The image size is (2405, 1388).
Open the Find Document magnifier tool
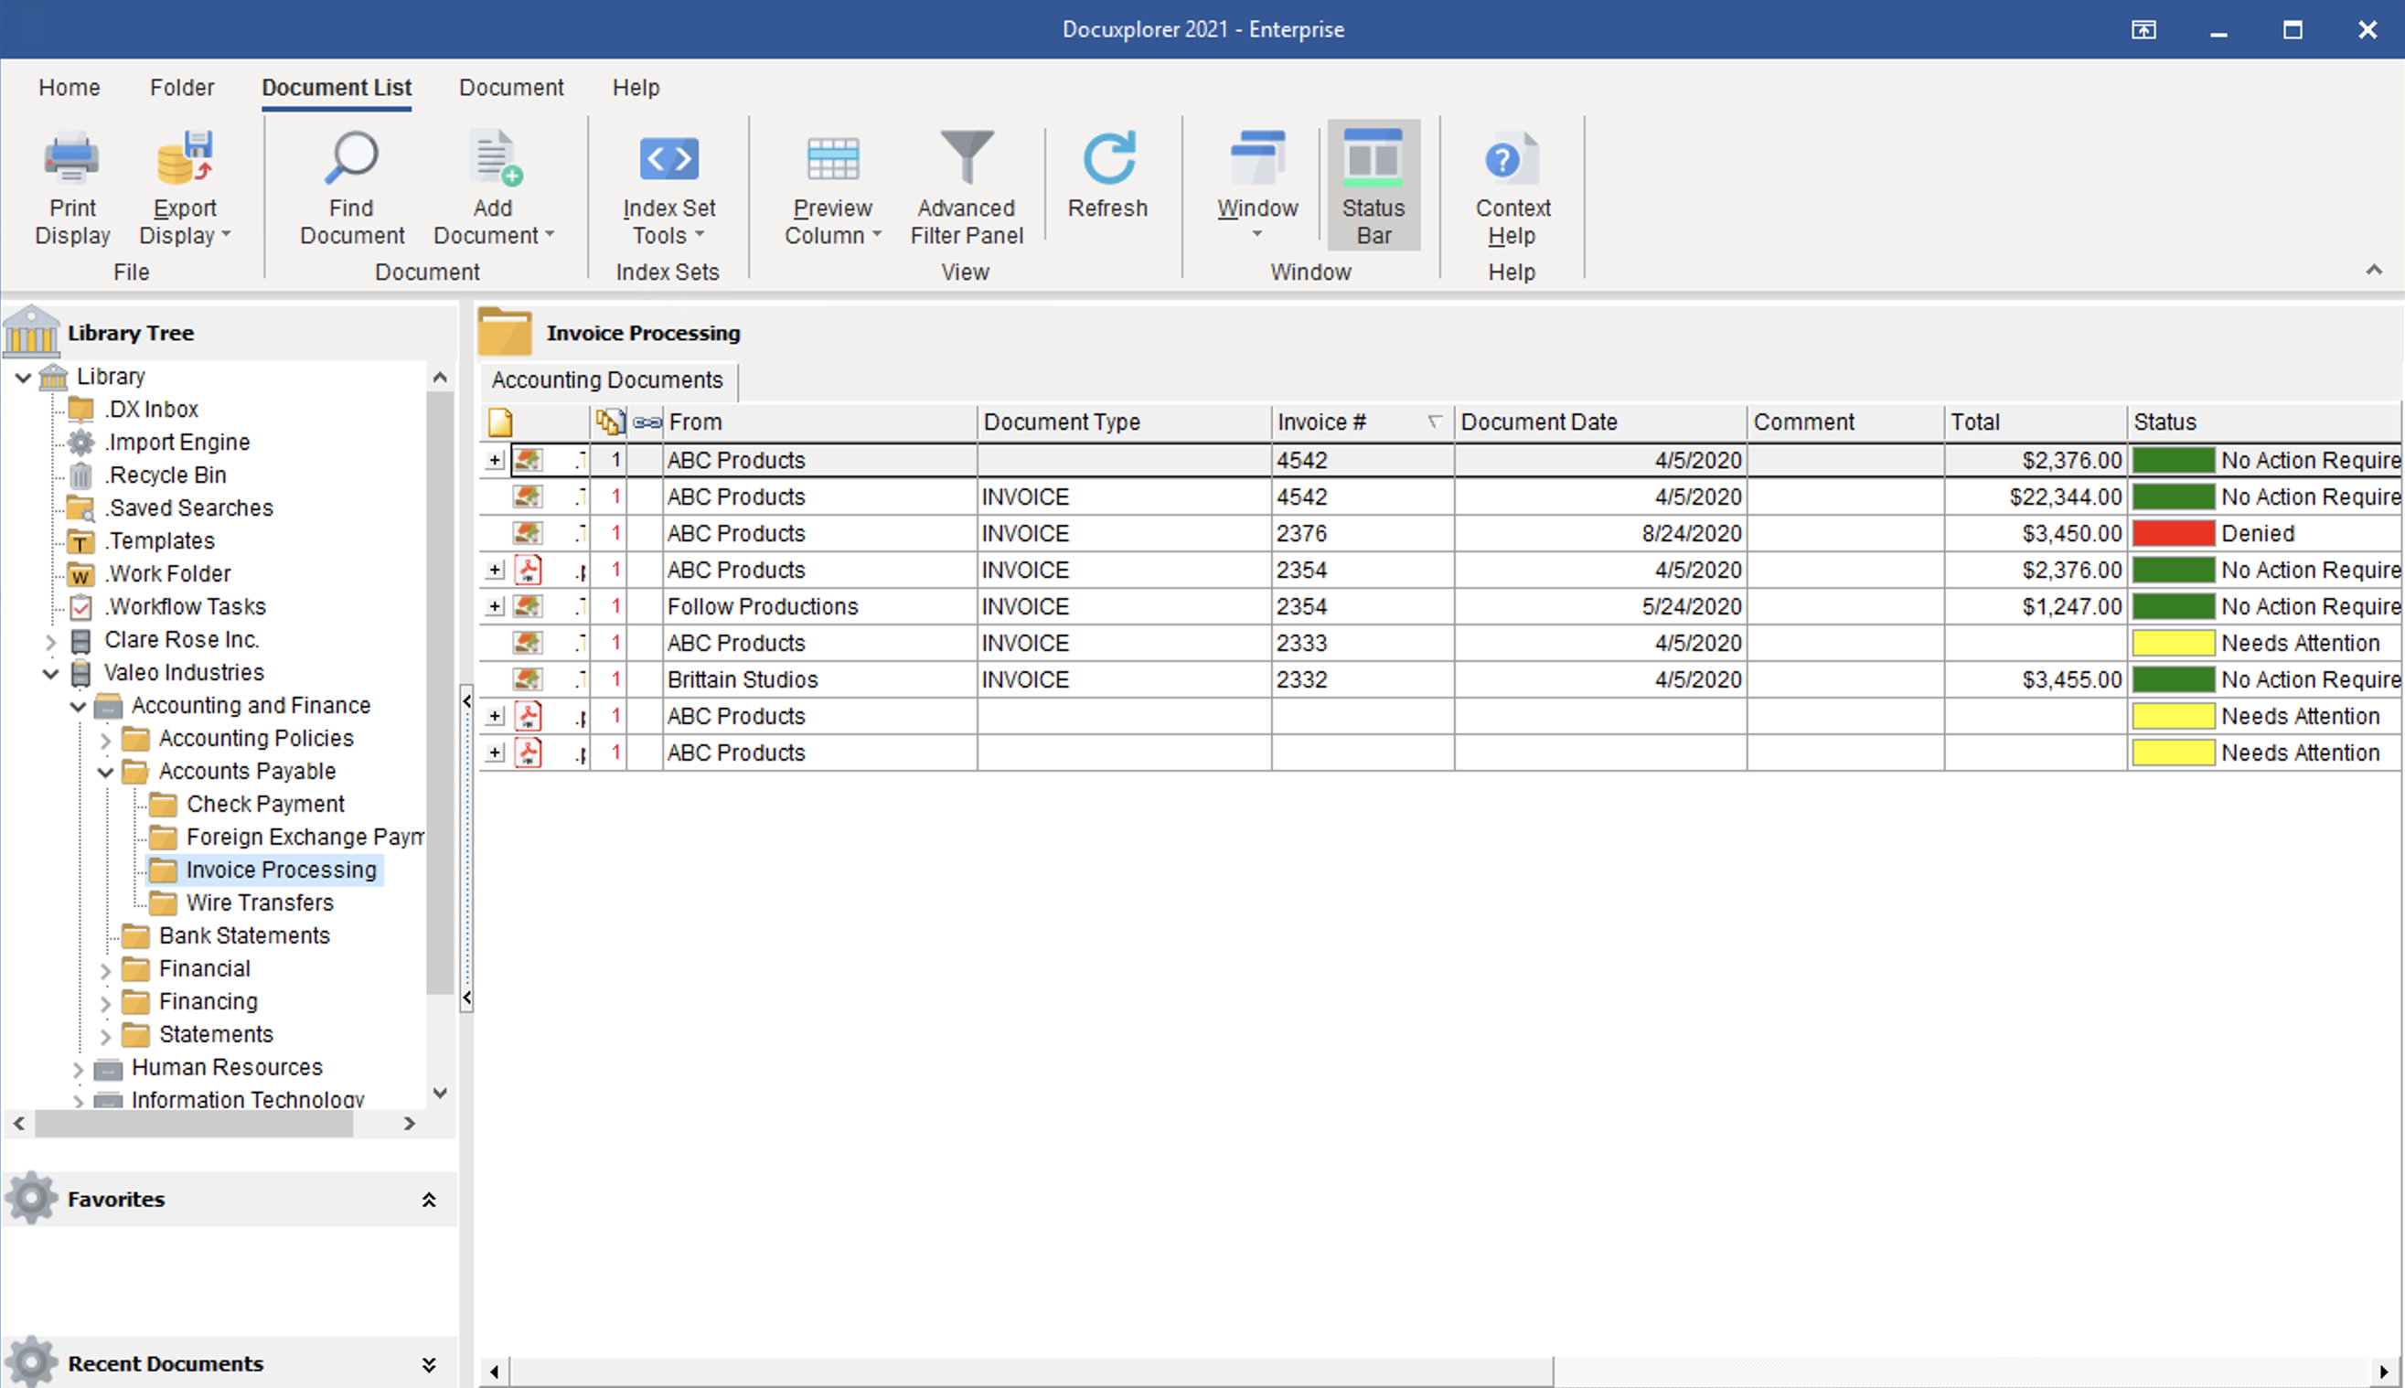[x=351, y=158]
